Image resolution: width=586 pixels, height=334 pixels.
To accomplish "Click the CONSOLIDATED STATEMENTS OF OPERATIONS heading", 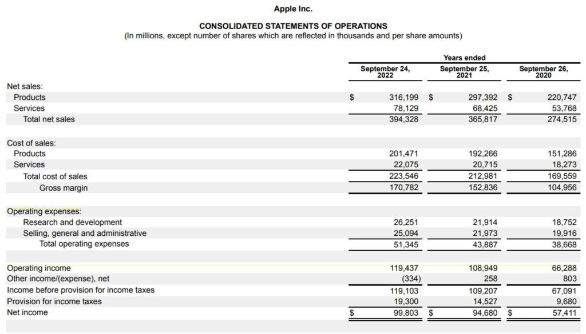I will (292, 26).
